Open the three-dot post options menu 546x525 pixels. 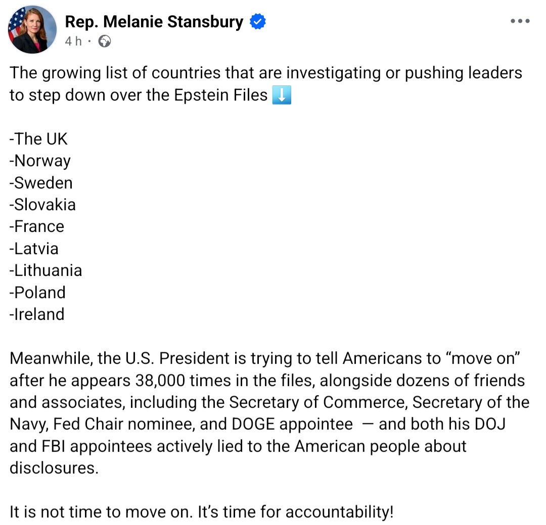tap(520, 22)
